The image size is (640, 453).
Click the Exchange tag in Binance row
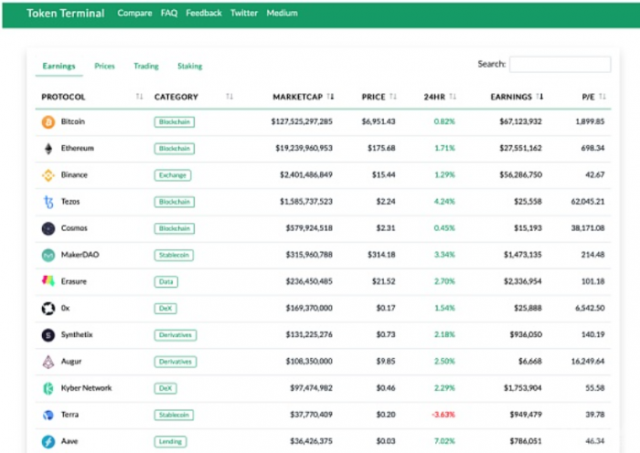click(173, 175)
